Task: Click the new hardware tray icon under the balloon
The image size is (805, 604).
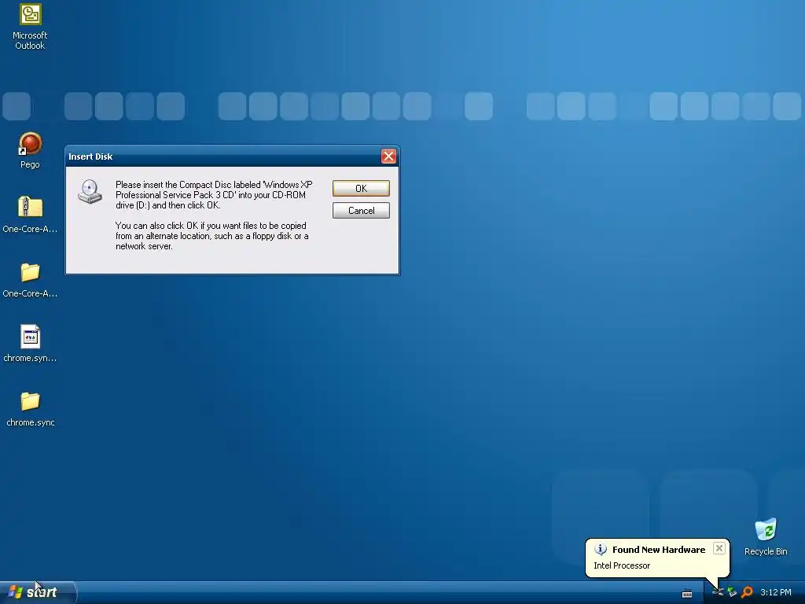Action: click(x=717, y=592)
